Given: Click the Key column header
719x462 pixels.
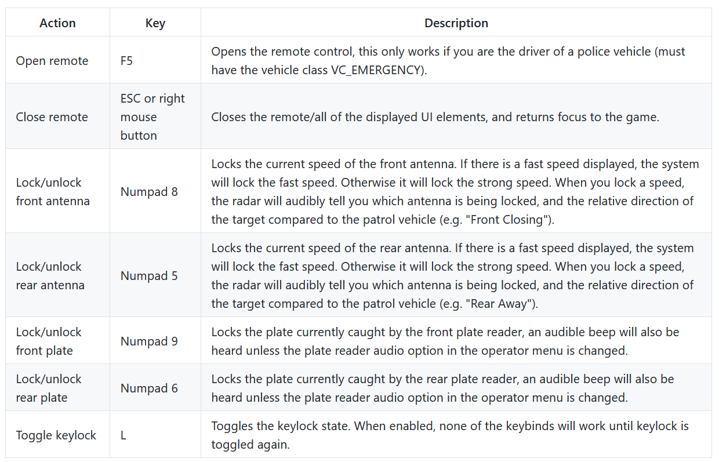Looking at the screenshot, I should [155, 23].
